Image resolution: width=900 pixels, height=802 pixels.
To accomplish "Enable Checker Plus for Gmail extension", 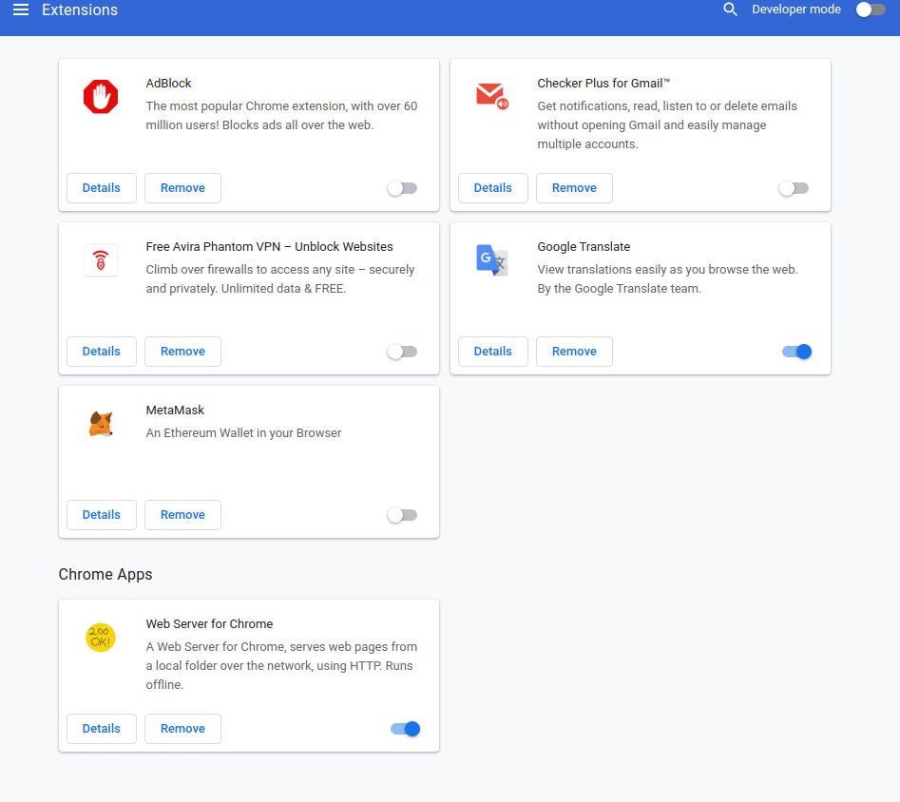I will [794, 188].
